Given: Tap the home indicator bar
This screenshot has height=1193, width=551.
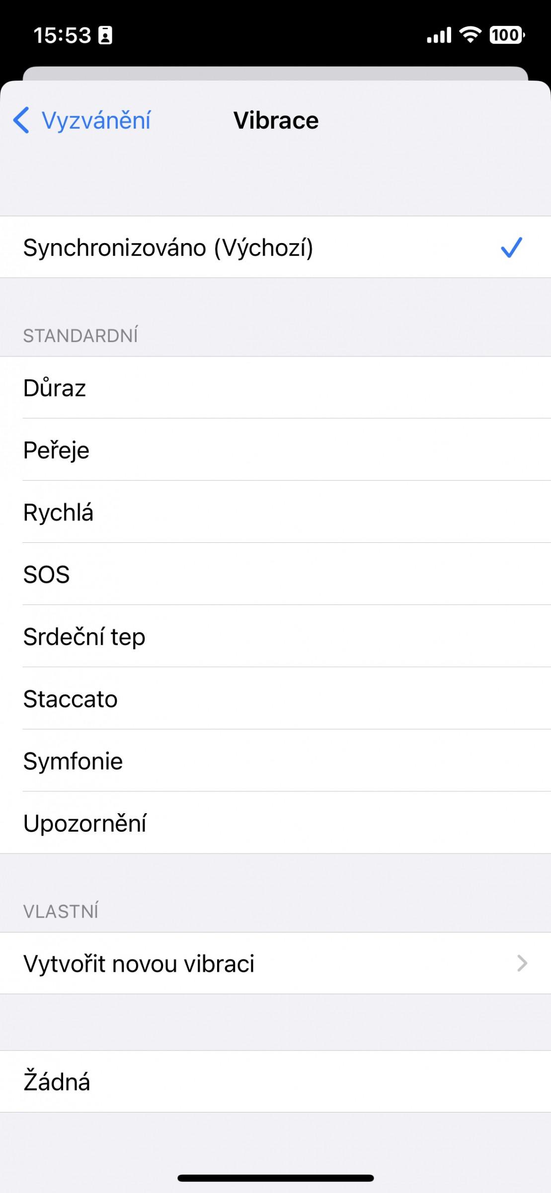Looking at the screenshot, I should pyautogui.click(x=275, y=1178).
